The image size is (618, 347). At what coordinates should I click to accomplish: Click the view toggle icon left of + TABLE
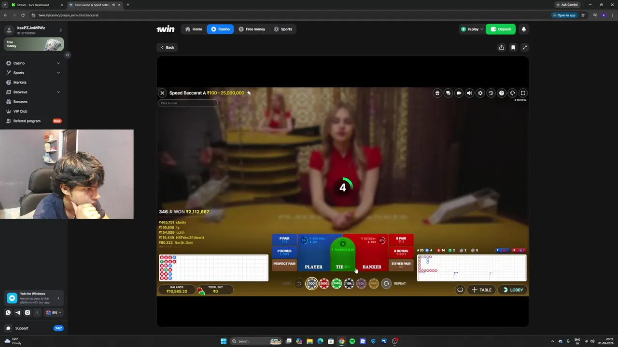coord(460,290)
